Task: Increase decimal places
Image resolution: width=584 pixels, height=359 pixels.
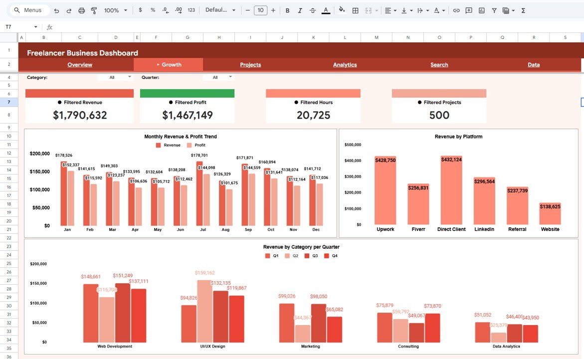Action: pyautogui.click(x=178, y=10)
